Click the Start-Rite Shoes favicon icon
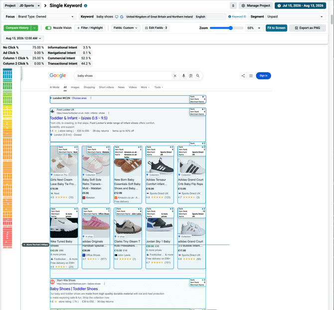334x310 pixels. pos(52,282)
